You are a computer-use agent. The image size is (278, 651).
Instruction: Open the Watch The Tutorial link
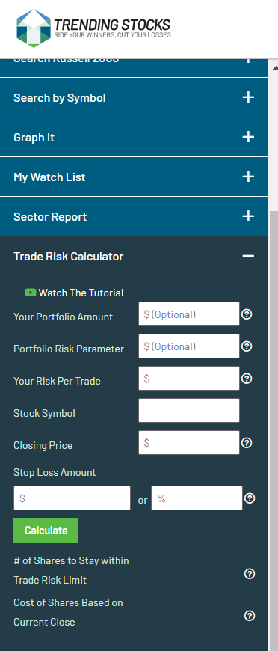pos(81,293)
